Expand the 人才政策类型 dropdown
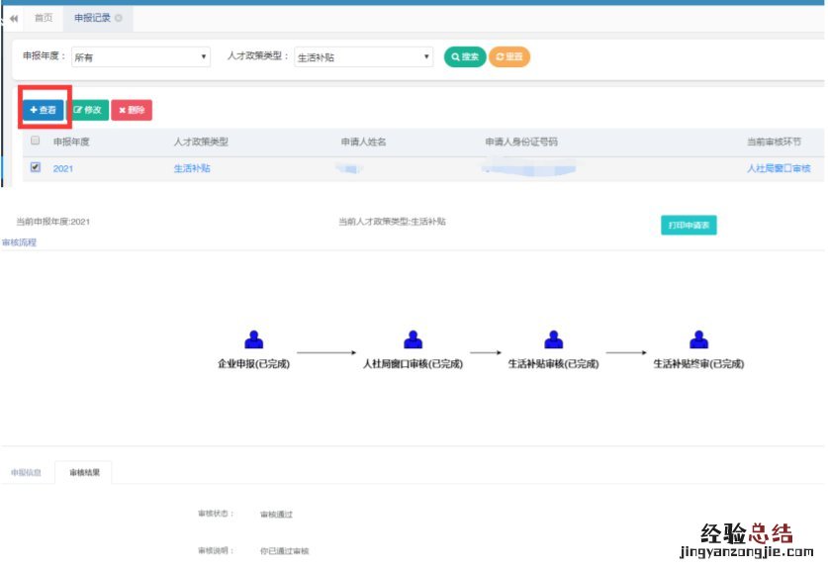The image size is (828, 570). 363,57
